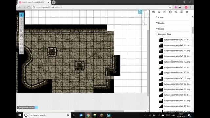Click 'dungeon corner in 3x3 2-2 ro...'

point(177,73)
